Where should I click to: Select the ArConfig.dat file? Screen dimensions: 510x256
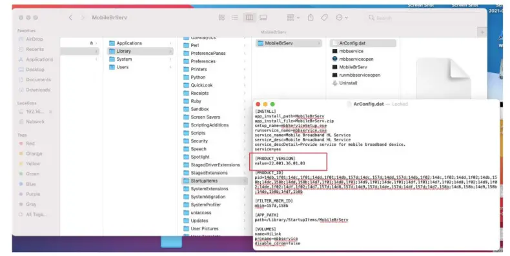pyautogui.click(x=363, y=43)
